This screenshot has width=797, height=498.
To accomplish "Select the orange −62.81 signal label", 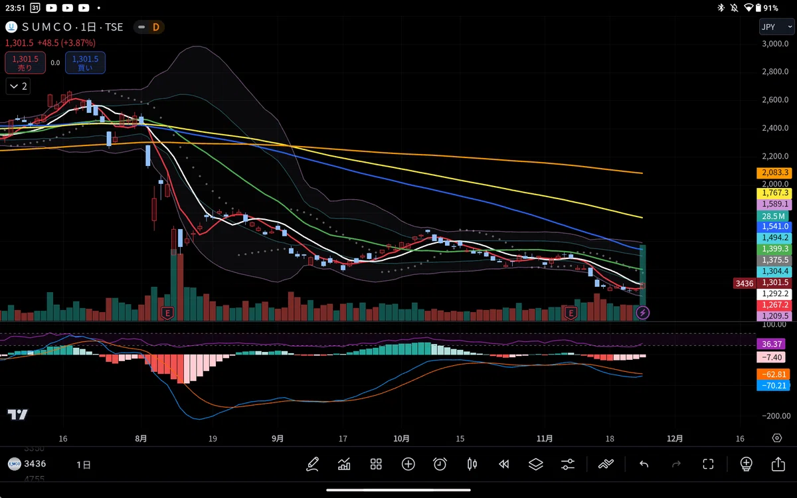I will [x=773, y=374].
